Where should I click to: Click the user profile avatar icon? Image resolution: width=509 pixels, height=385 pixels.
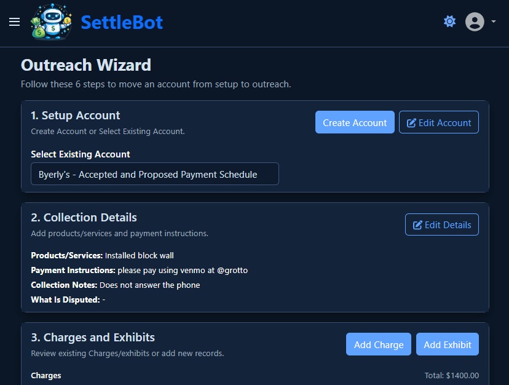tap(475, 22)
